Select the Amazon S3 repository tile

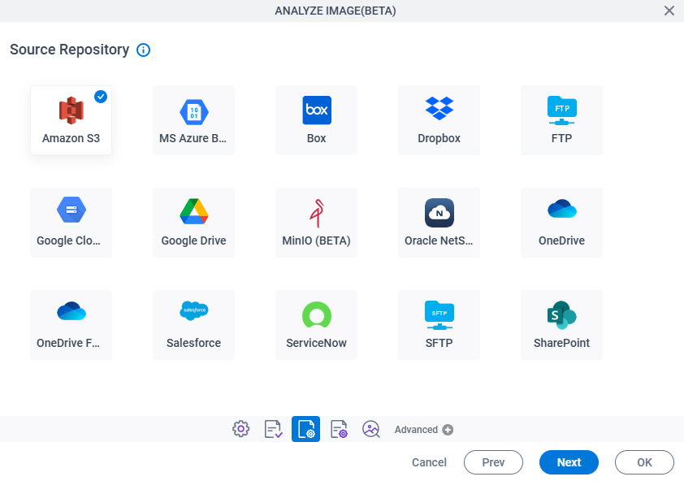[71, 120]
